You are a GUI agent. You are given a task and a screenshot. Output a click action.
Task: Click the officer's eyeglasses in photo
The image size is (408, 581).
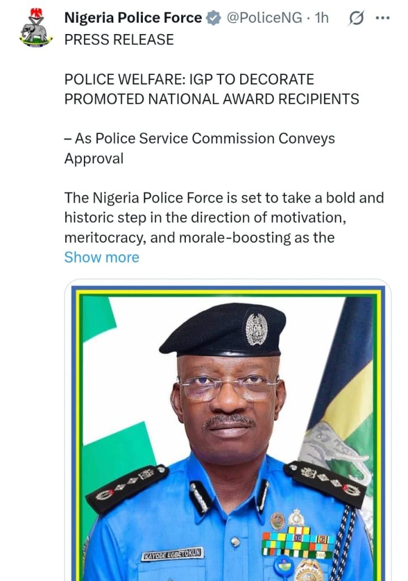(228, 387)
